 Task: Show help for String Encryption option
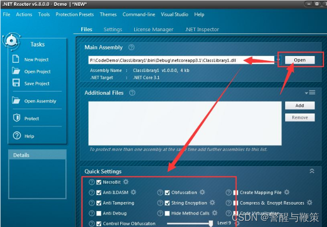click(160, 203)
